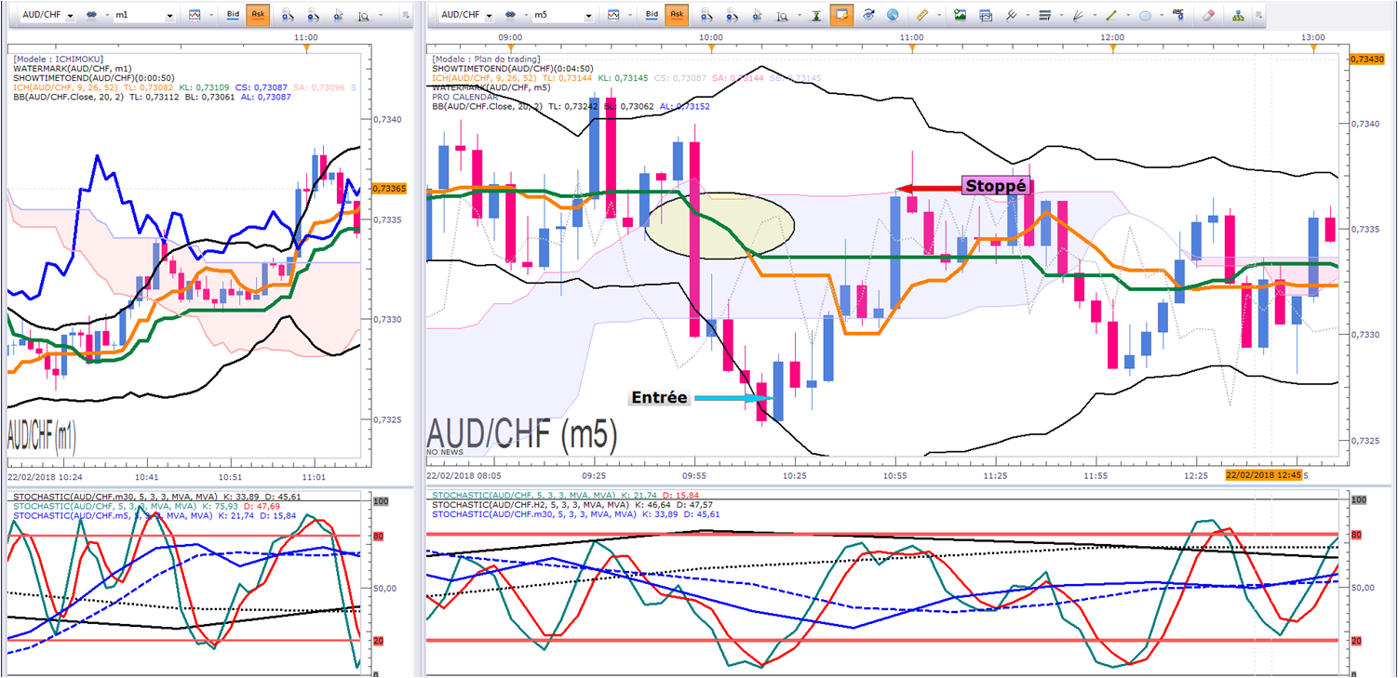The height and width of the screenshot is (678, 1398).
Task: Click the orange 10:00 time marker on m5 chart
Action: click(x=711, y=46)
